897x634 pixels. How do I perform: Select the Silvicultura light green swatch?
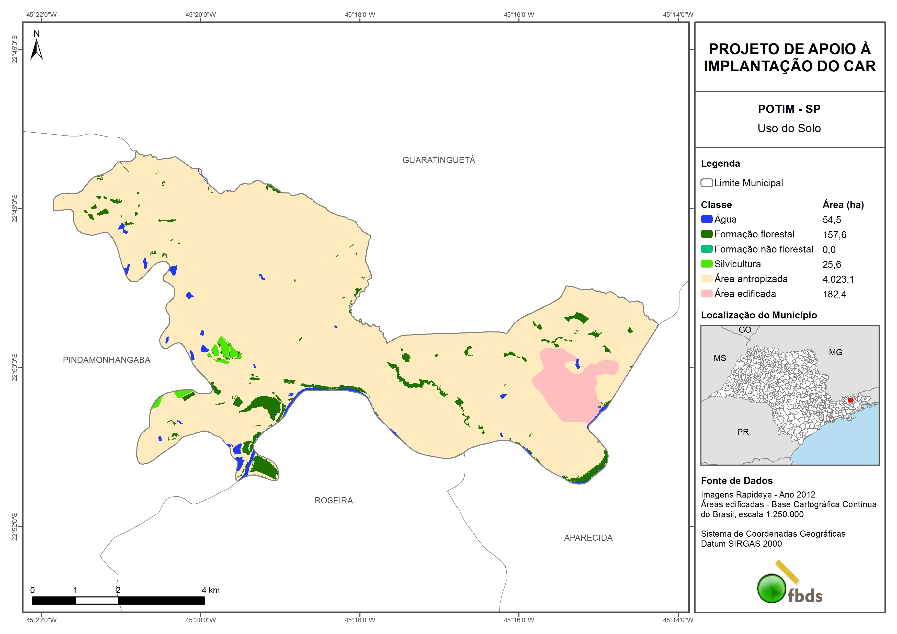tap(706, 264)
